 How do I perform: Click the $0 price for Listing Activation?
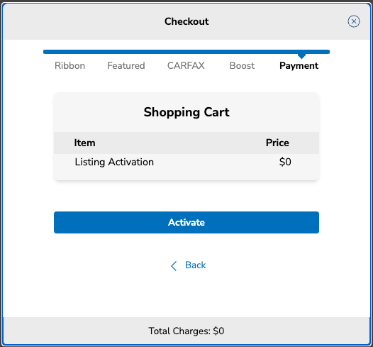tap(285, 162)
